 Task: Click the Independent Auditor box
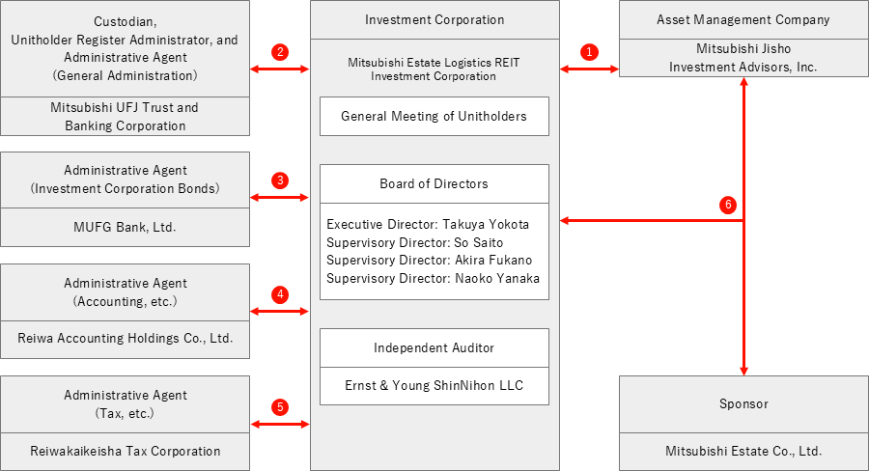[x=434, y=347]
